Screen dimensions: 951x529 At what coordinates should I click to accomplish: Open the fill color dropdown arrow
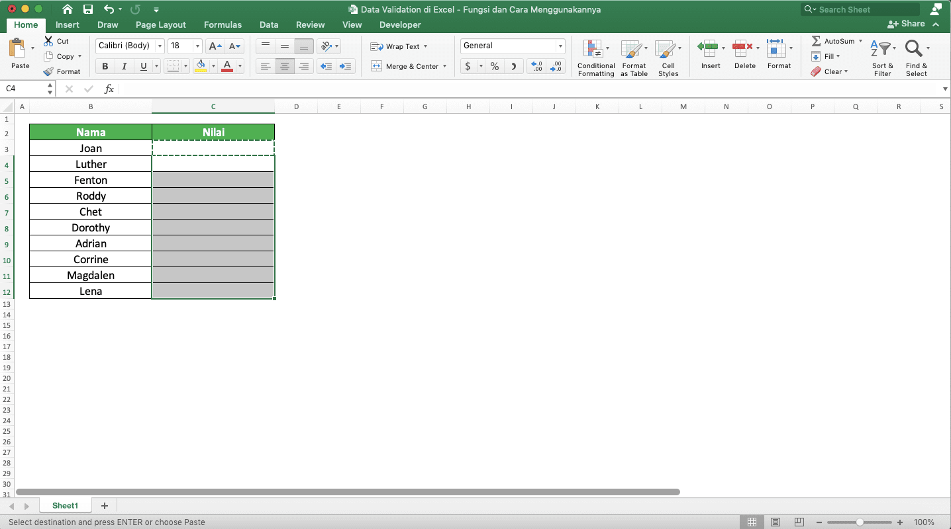coord(213,66)
